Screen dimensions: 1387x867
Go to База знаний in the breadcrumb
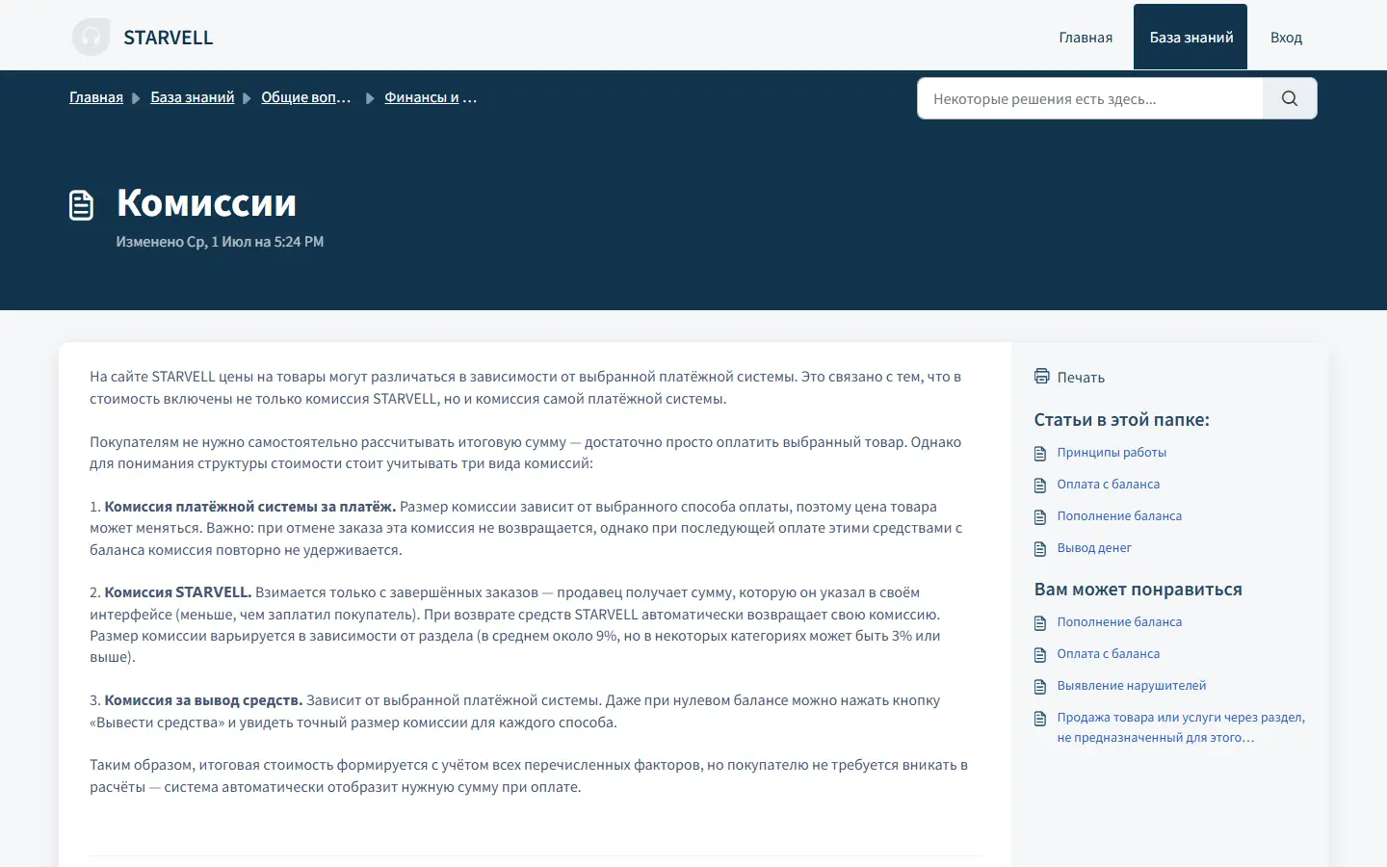coord(193,97)
